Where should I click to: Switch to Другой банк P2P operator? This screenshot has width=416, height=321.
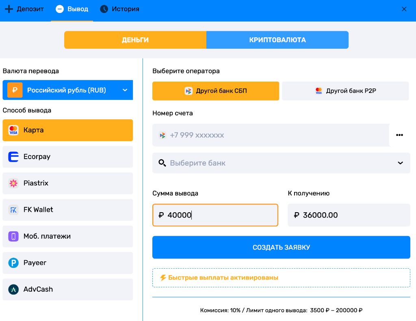[345, 91]
